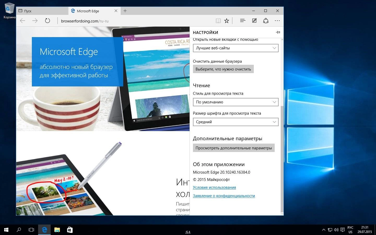
Task: Open the Action Center notifications icon
Action: (x=343, y=230)
